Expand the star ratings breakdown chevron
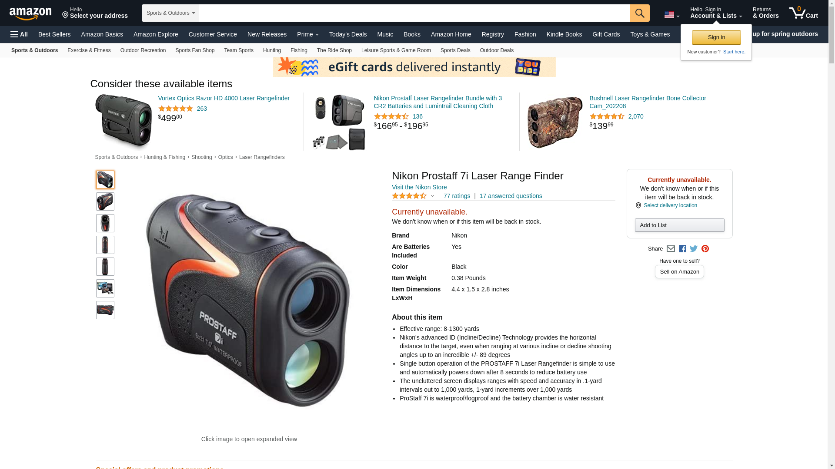 432,196
